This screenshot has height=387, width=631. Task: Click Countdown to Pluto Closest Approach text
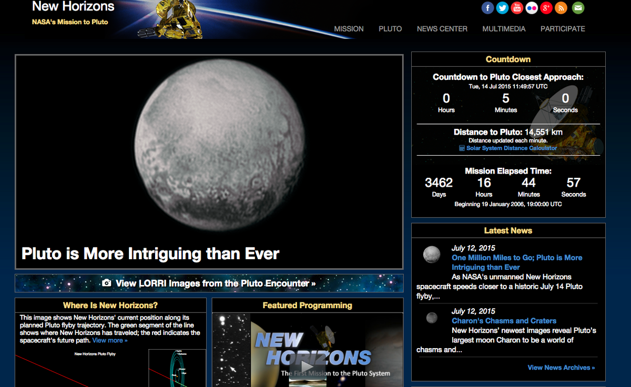point(508,77)
